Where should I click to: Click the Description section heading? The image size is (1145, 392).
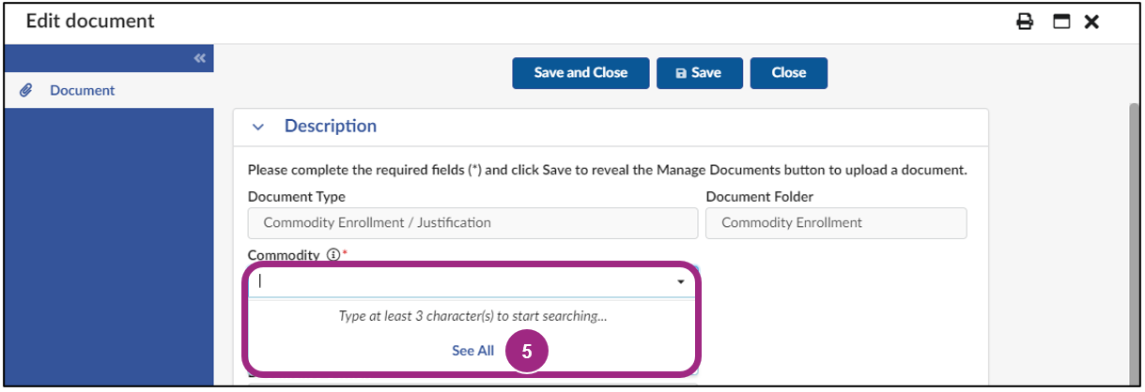pyautogui.click(x=331, y=126)
